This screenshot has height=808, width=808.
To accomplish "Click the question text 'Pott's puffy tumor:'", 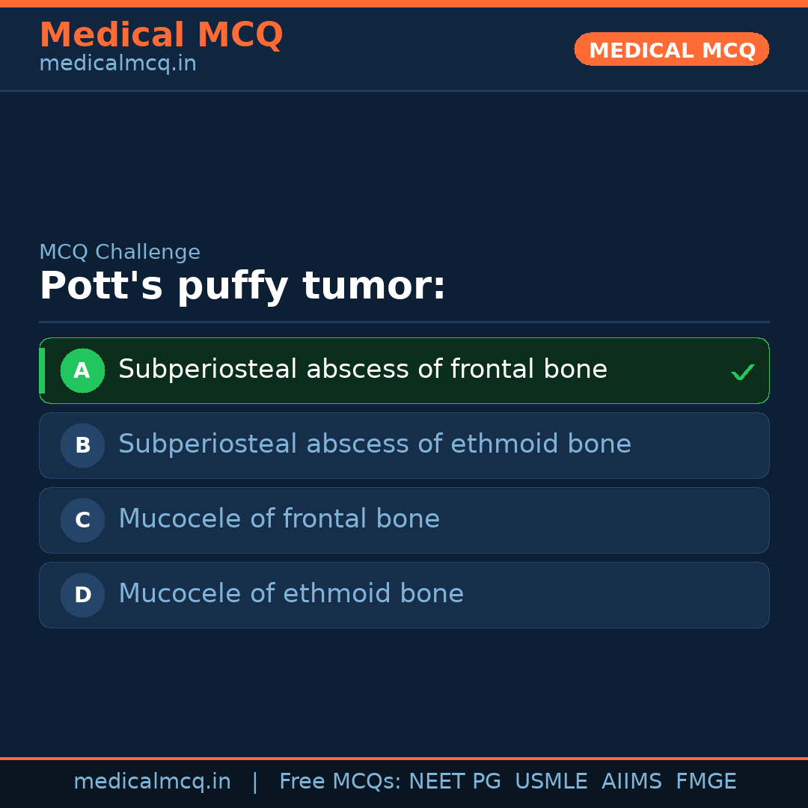I will click(x=242, y=287).
